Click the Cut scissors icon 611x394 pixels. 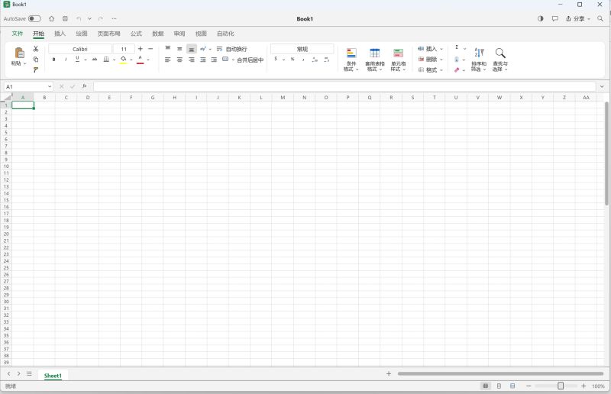[x=35, y=49]
